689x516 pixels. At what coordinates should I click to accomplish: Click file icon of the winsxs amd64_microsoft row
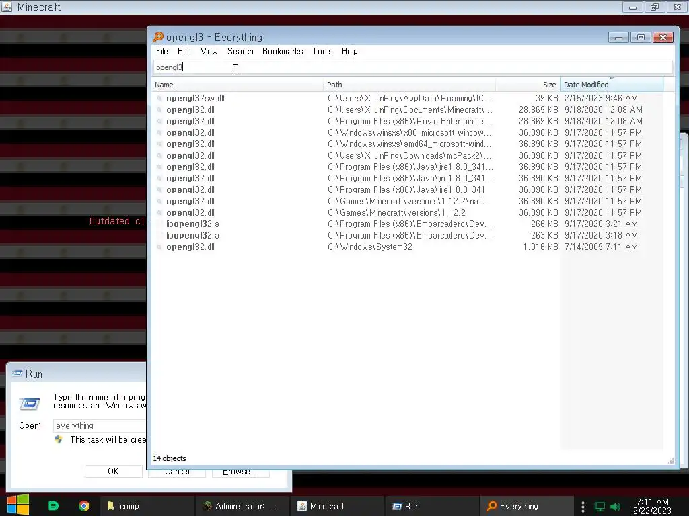pos(159,144)
